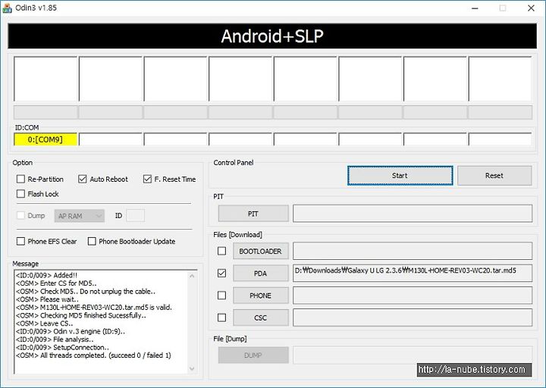Click 'Odin v.3 engine (ID:9)..' line
This screenshot has height=388, width=546.
[x=71, y=331]
